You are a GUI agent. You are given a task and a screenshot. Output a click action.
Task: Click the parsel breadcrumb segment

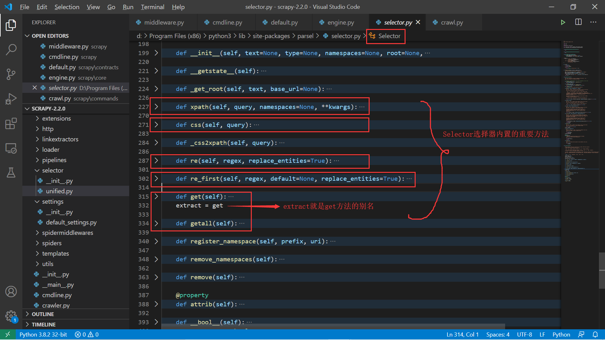305,36
